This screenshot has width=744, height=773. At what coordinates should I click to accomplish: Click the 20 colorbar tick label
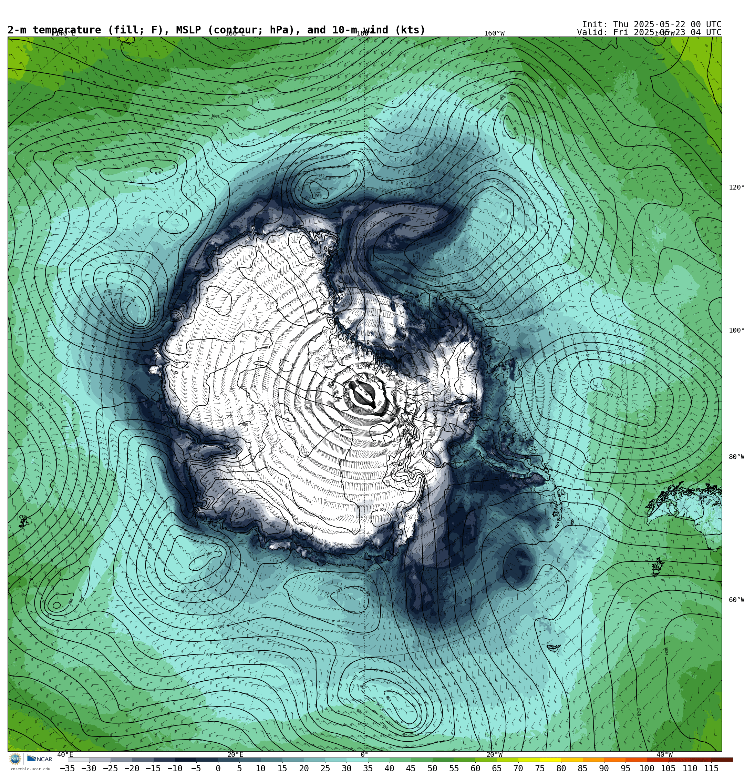(x=303, y=768)
